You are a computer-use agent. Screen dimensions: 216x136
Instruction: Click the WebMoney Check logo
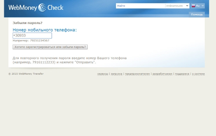coord(36,7)
